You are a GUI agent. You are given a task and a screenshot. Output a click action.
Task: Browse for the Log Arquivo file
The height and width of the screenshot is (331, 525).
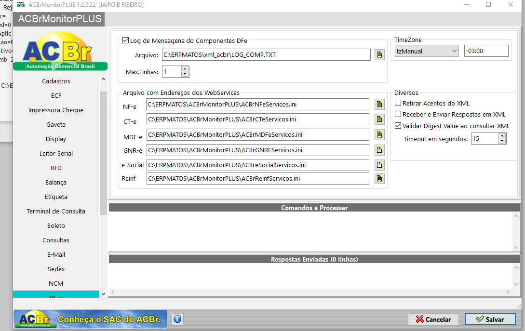pyautogui.click(x=379, y=54)
